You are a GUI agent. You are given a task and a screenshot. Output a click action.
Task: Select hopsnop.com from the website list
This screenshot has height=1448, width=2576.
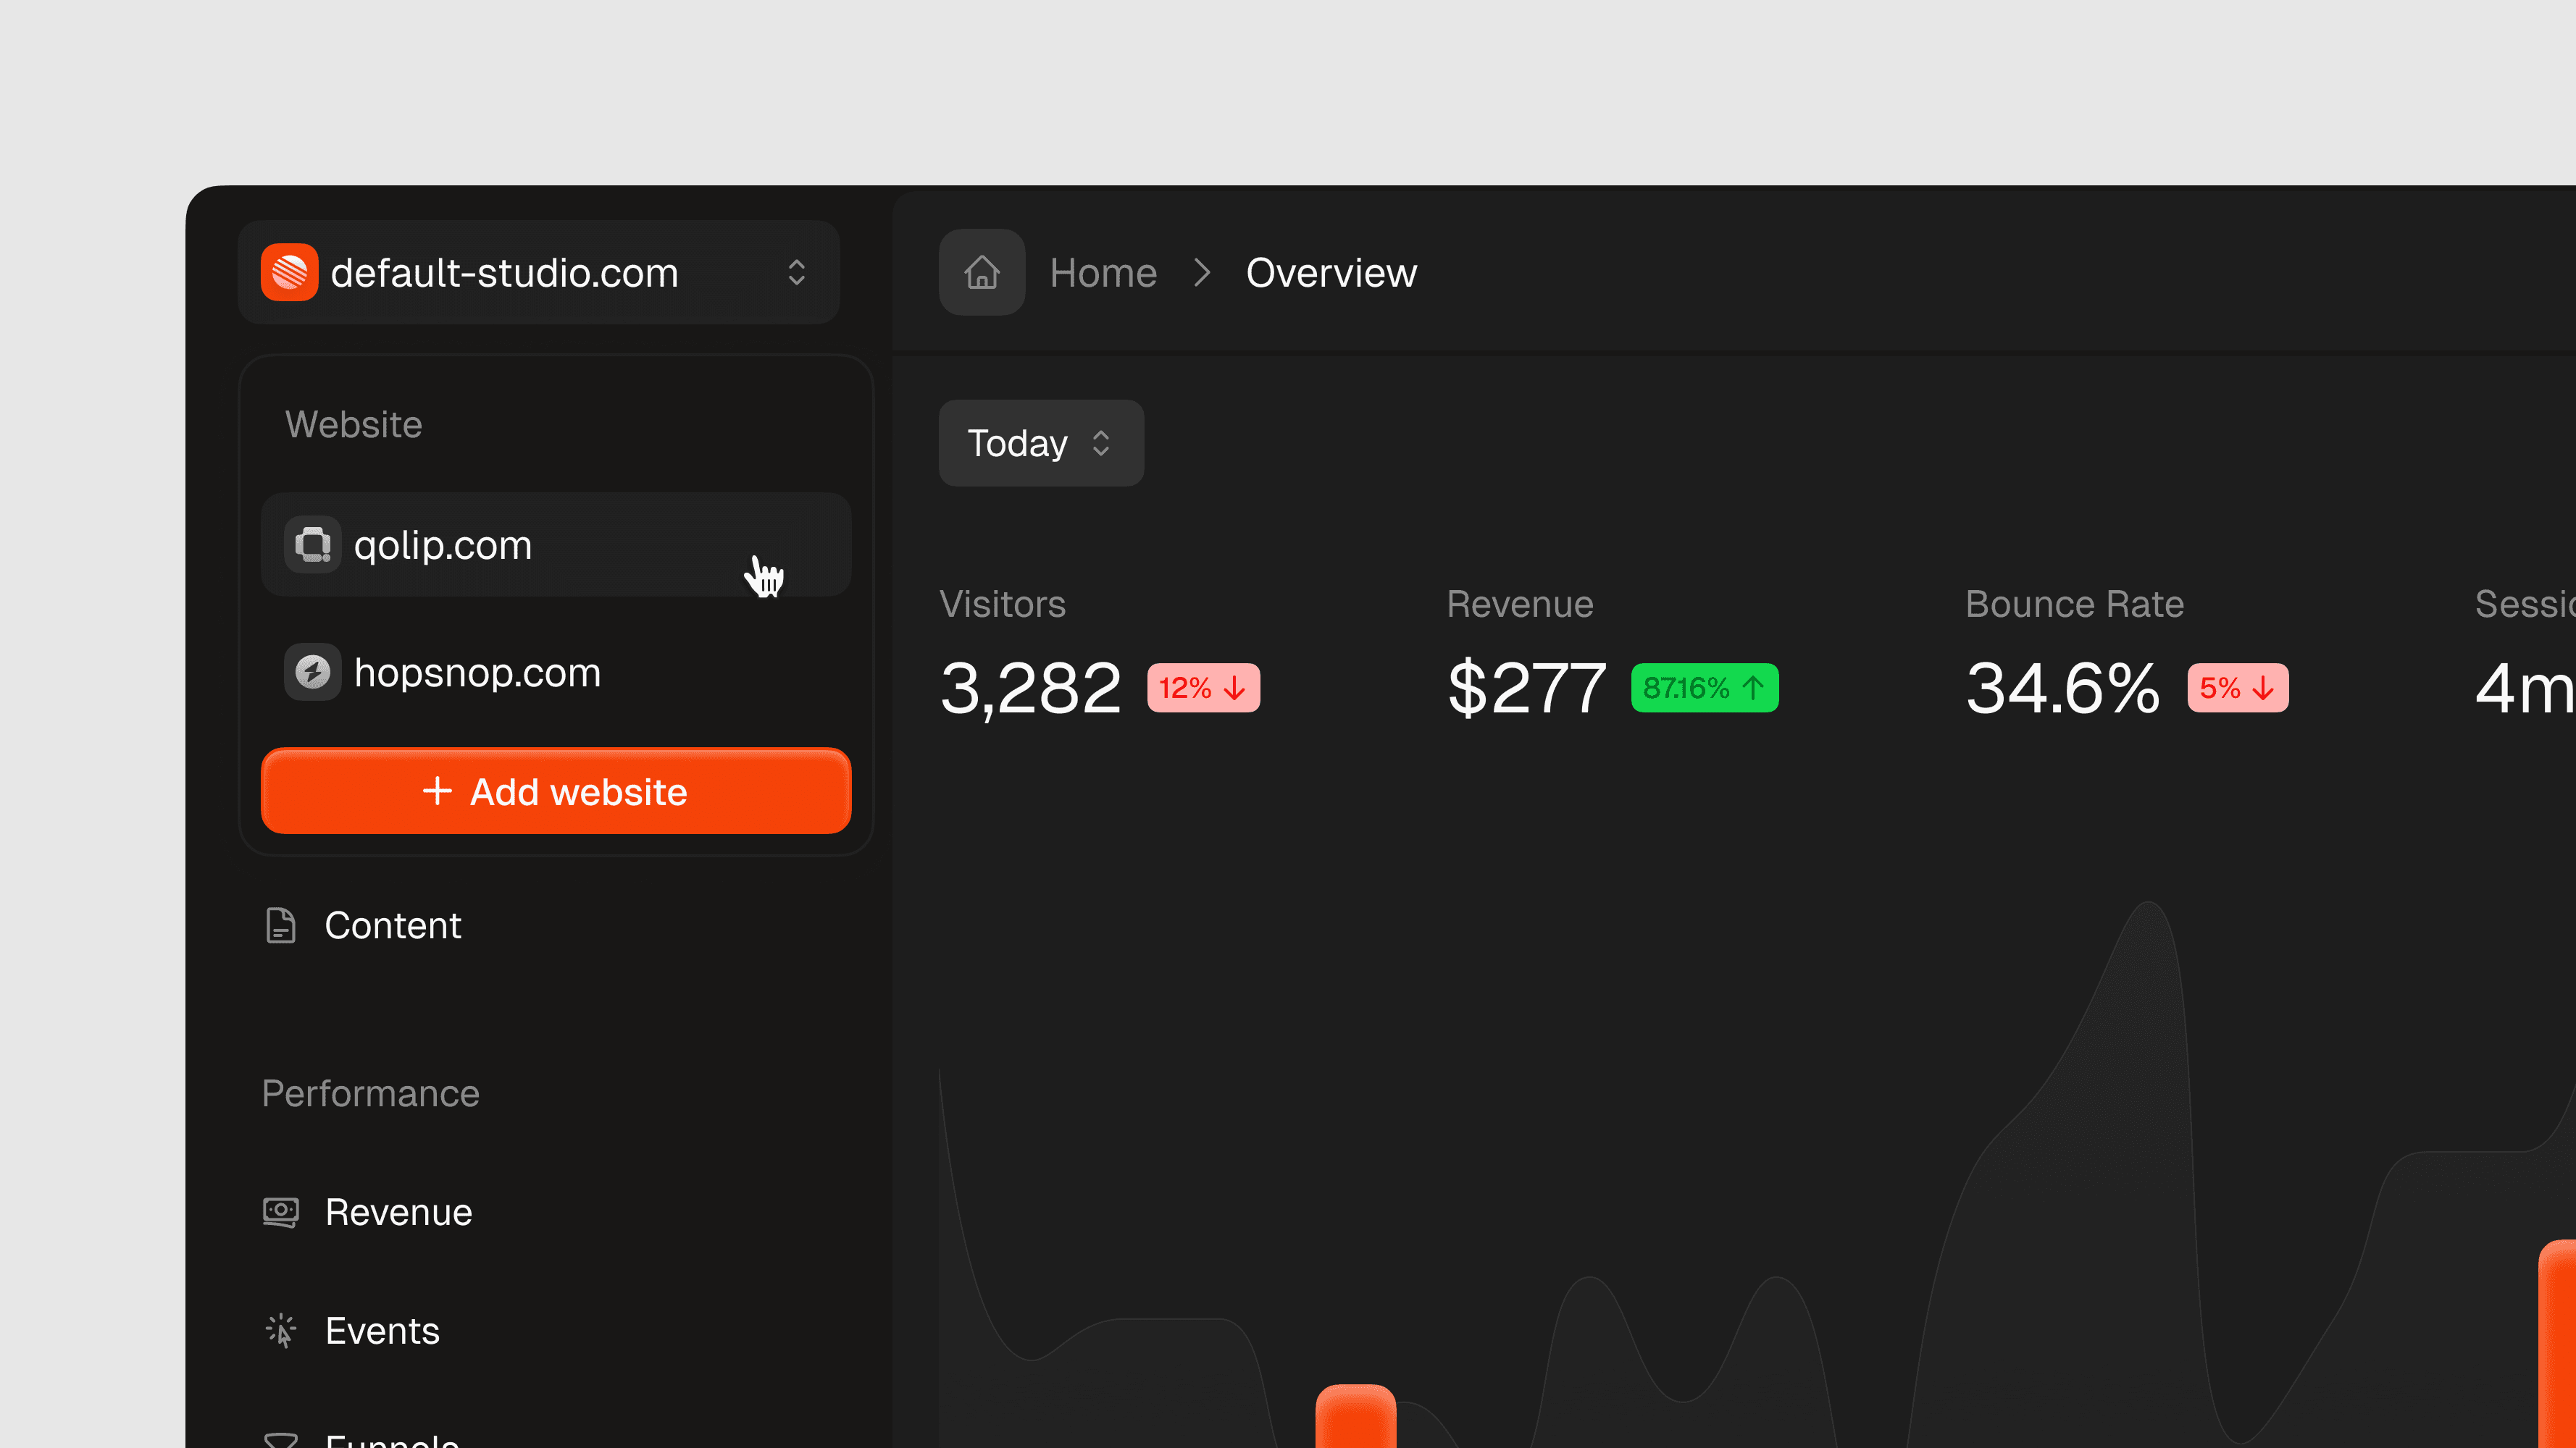click(556, 672)
